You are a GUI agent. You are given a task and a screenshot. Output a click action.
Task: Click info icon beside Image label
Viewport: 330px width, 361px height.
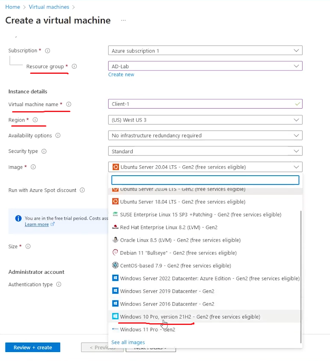tap(33, 167)
